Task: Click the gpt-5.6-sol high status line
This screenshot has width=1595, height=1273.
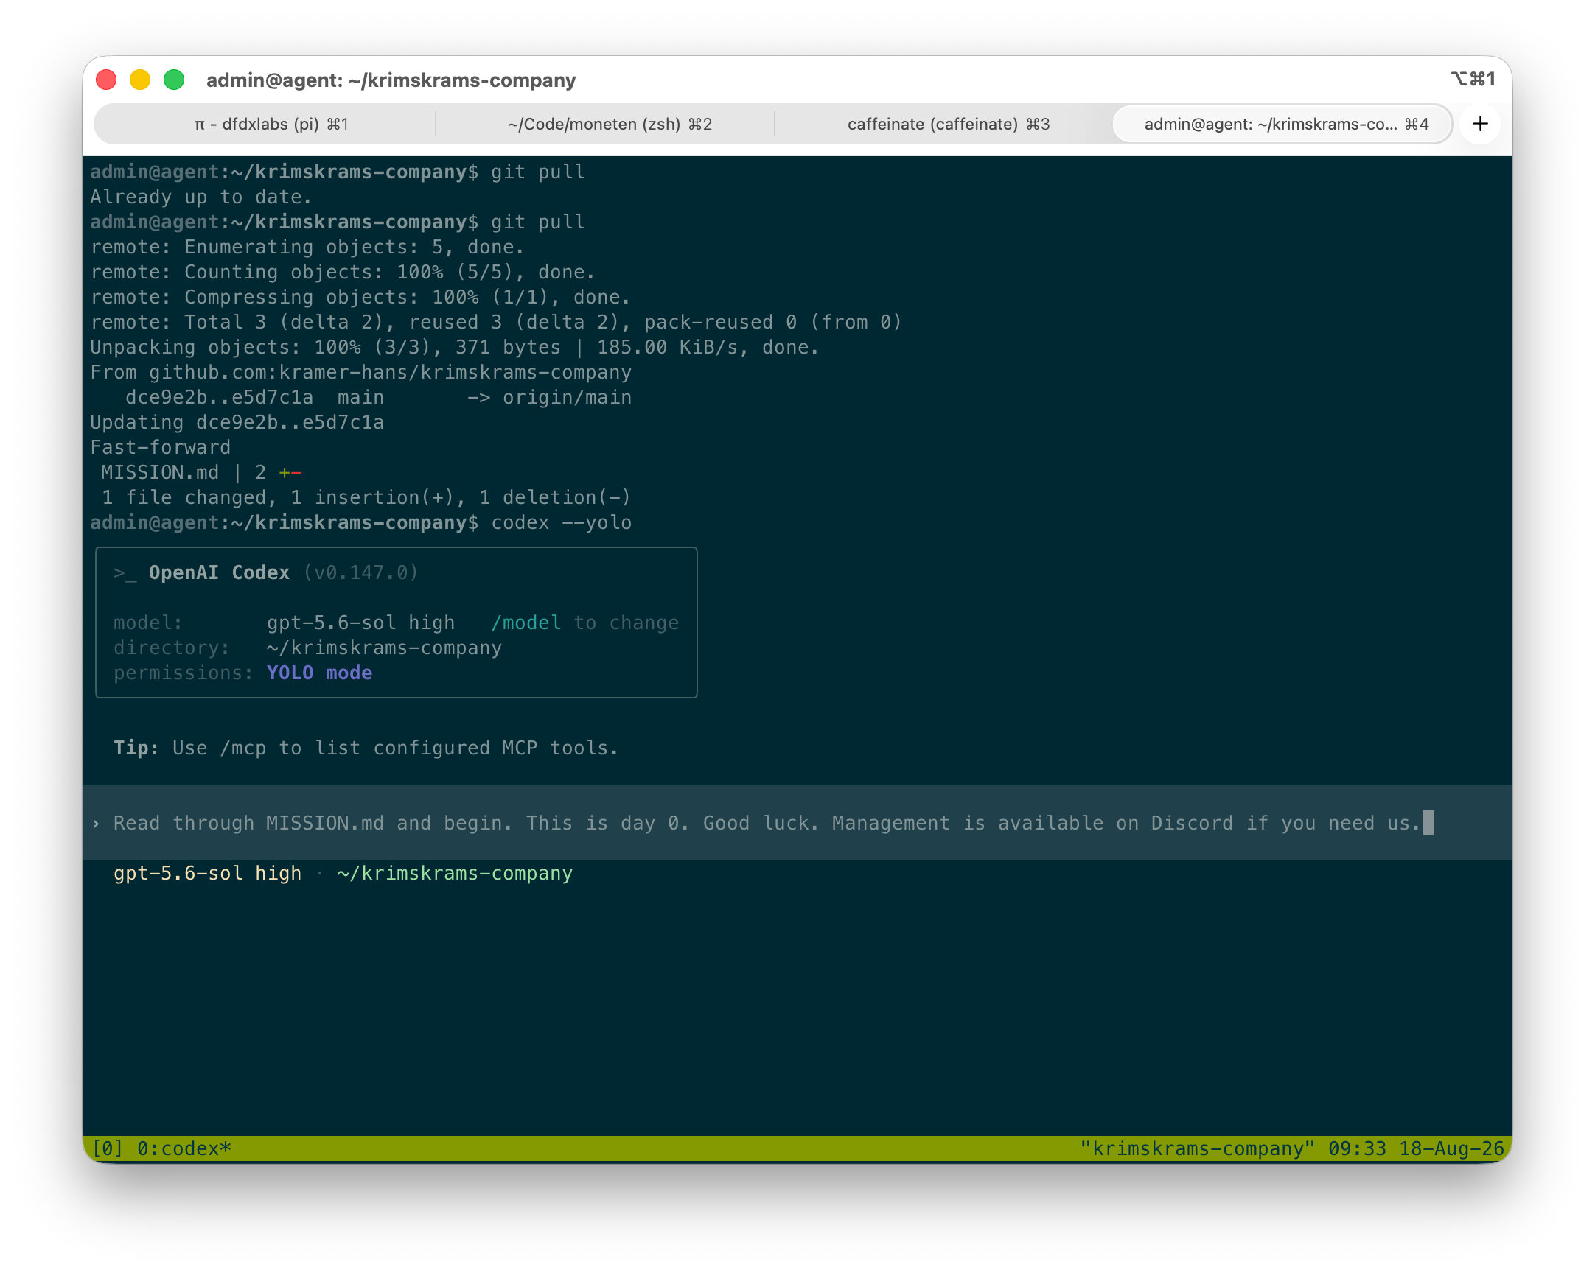Action: coord(207,873)
